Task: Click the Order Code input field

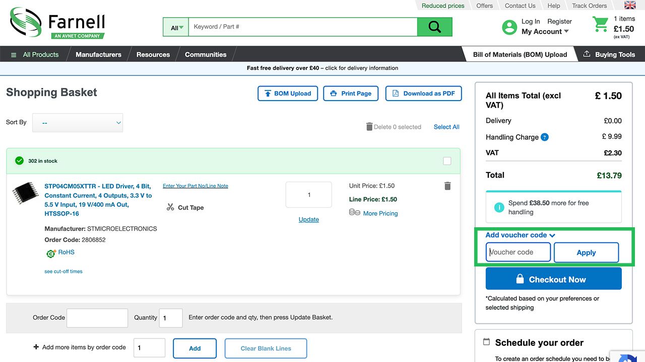Action: (97, 318)
